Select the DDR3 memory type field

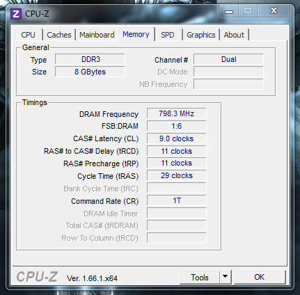coord(90,59)
